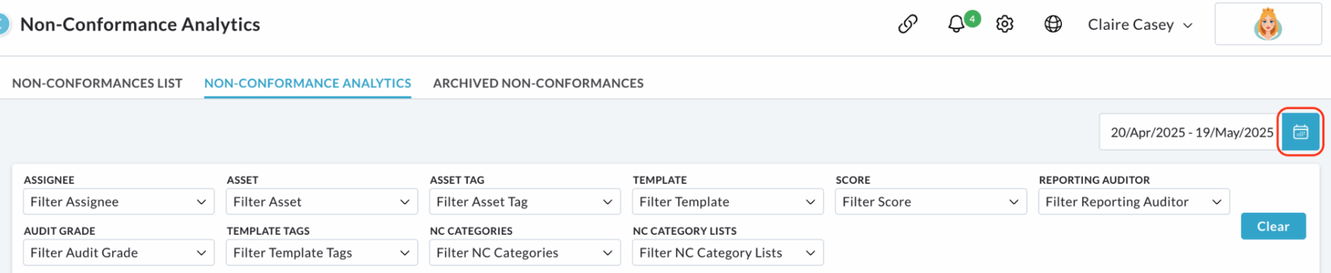The height and width of the screenshot is (273, 1331).
Task: Open the settings gear icon
Action: click(1004, 24)
